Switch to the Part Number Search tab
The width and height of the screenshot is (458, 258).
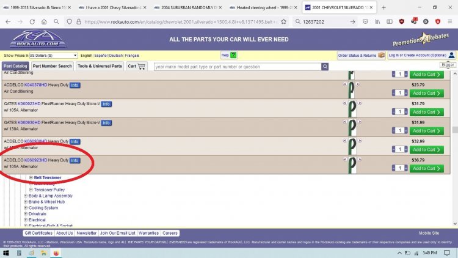52,66
